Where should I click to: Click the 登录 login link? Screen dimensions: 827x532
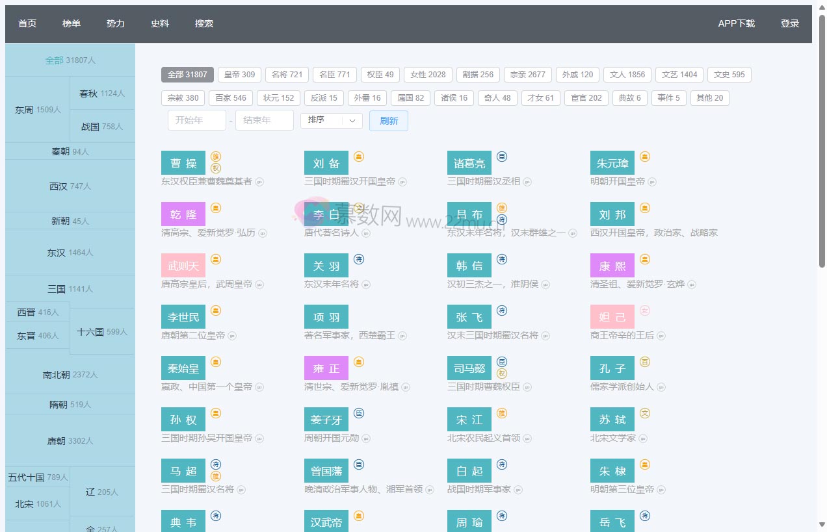point(790,23)
